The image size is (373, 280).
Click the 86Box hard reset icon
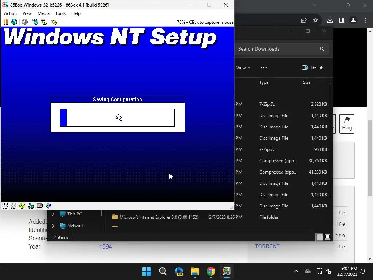click(x=14, y=22)
